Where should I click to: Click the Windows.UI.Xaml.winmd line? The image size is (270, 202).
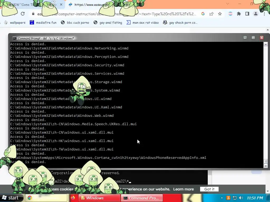pyautogui.click(x=66, y=107)
